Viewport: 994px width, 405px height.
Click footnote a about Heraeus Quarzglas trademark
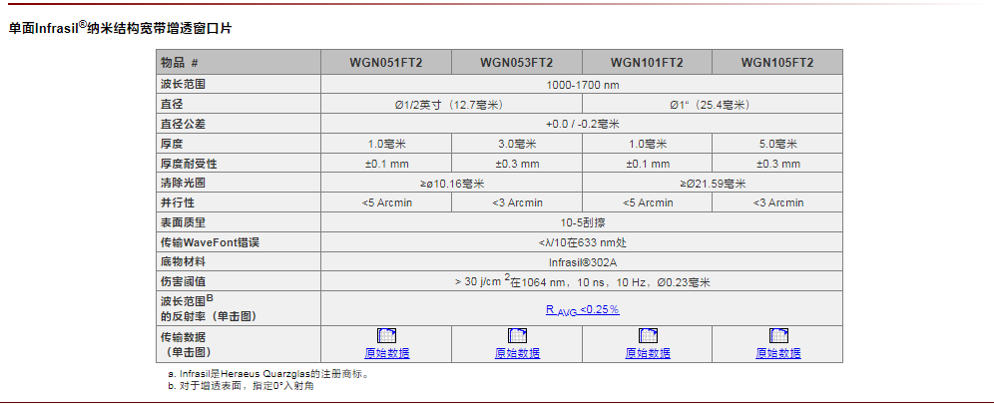click(x=269, y=374)
